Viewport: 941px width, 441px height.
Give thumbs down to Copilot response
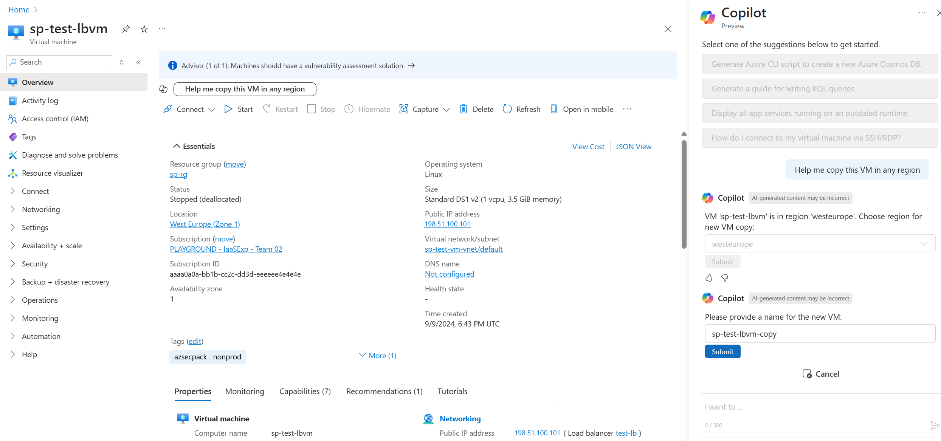click(x=725, y=278)
